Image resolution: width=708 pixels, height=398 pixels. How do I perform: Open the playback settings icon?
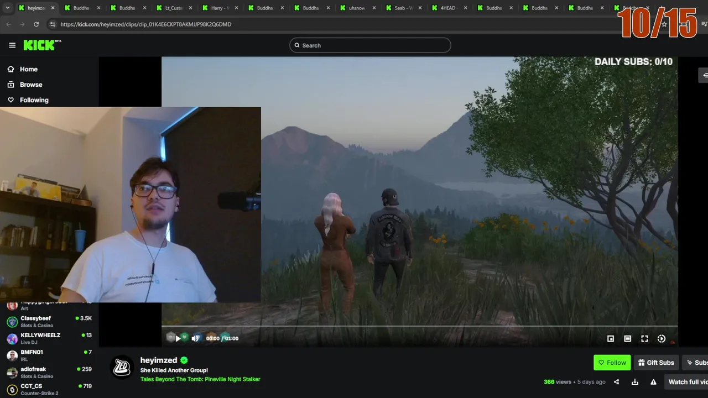tap(662, 338)
